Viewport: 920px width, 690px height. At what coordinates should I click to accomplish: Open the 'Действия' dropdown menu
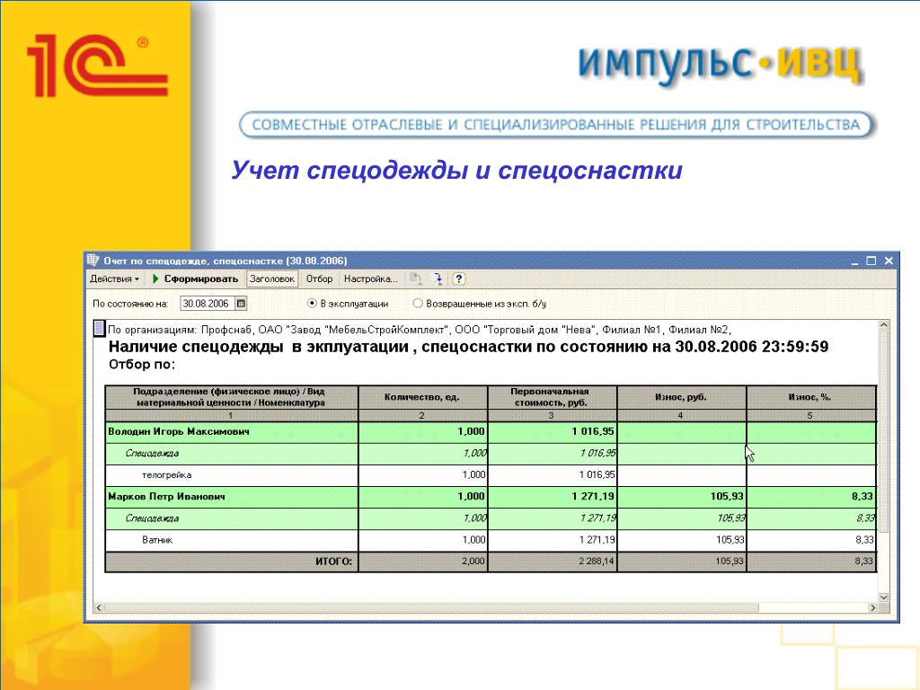(x=114, y=279)
